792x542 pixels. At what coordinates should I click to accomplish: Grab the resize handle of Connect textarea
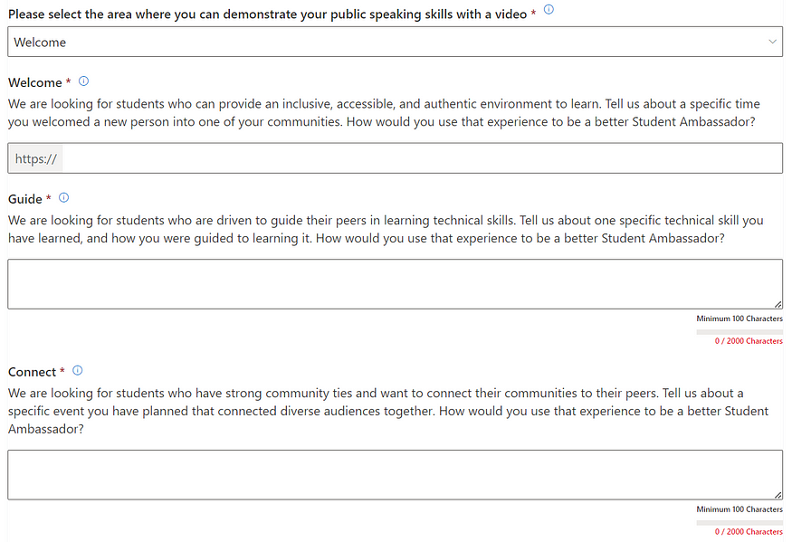tap(778, 495)
